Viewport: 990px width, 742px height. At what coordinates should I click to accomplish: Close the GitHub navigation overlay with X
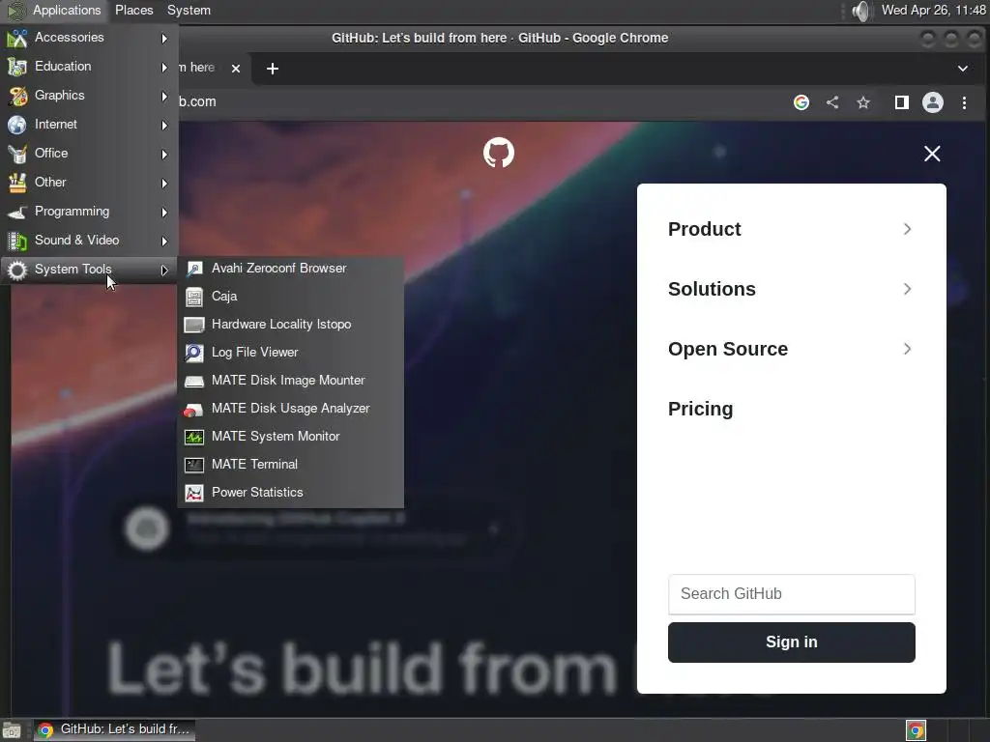coord(932,154)
